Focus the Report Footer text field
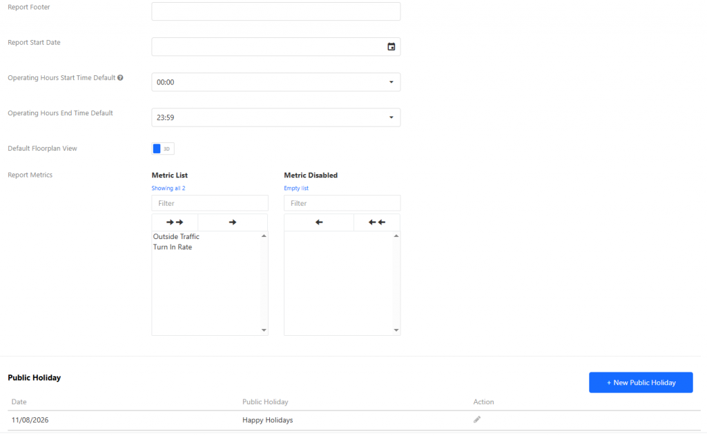 276,11
